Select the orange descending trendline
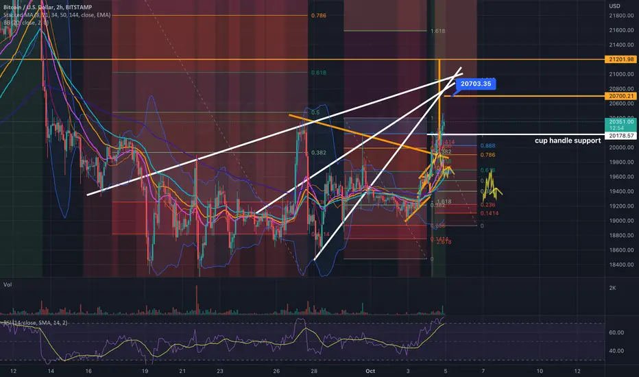The image size is (639, 377). [368, 136]
